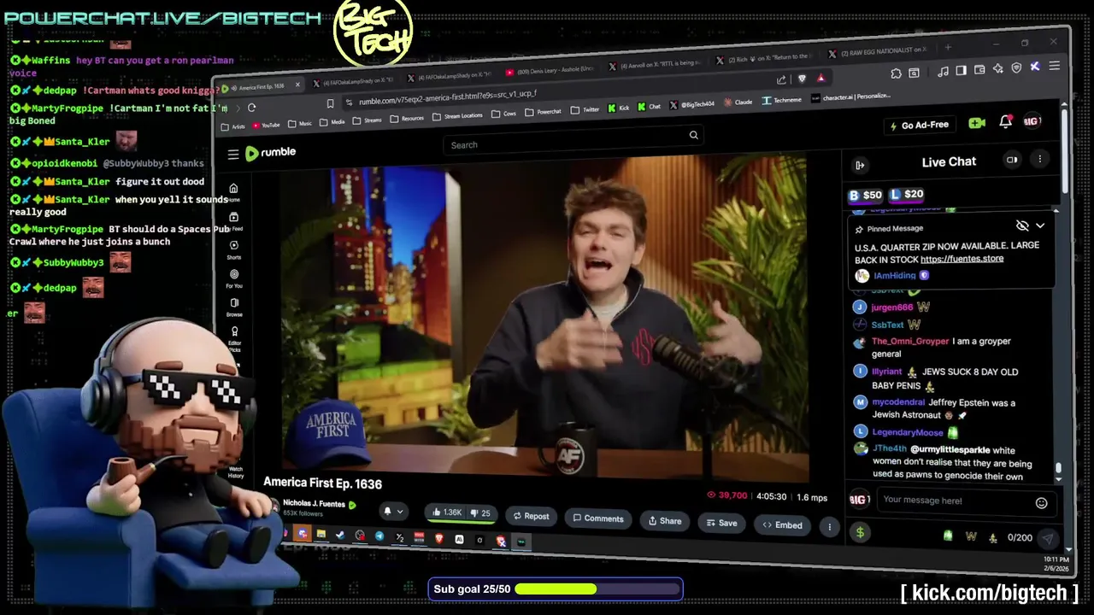Click the Brave shields icon

pos(801,79)
